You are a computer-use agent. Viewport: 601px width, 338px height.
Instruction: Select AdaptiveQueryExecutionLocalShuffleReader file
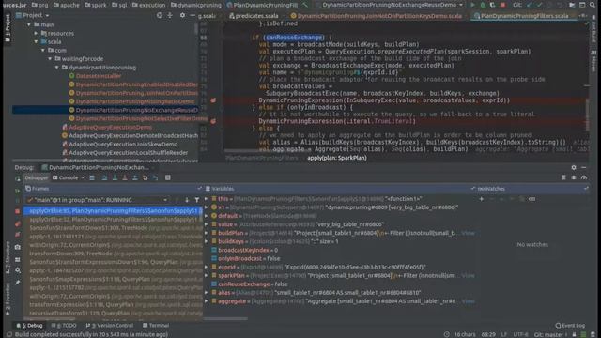(x=129, y=152)
